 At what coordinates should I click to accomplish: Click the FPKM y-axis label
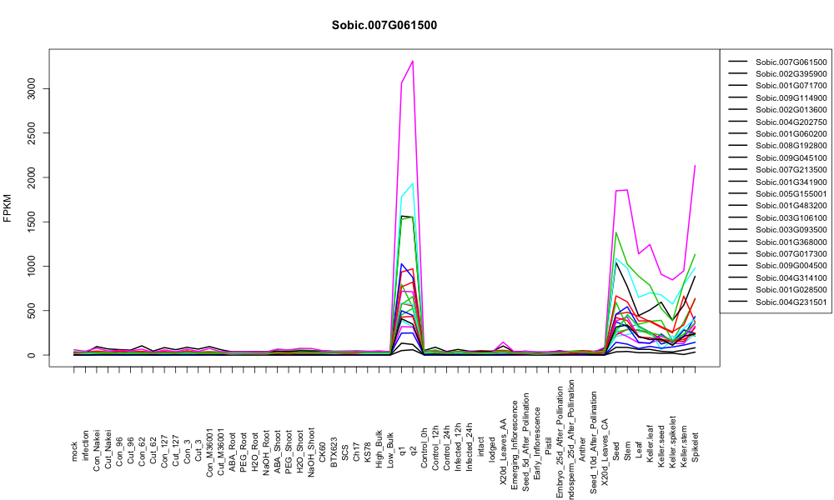[8, 207]
